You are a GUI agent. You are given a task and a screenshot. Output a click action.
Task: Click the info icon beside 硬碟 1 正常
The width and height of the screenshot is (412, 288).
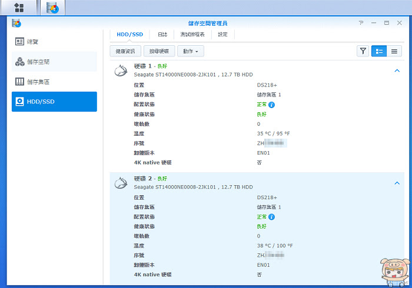coord(271,105)
